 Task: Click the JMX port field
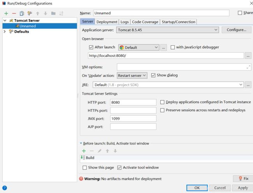tap(133, 119)
